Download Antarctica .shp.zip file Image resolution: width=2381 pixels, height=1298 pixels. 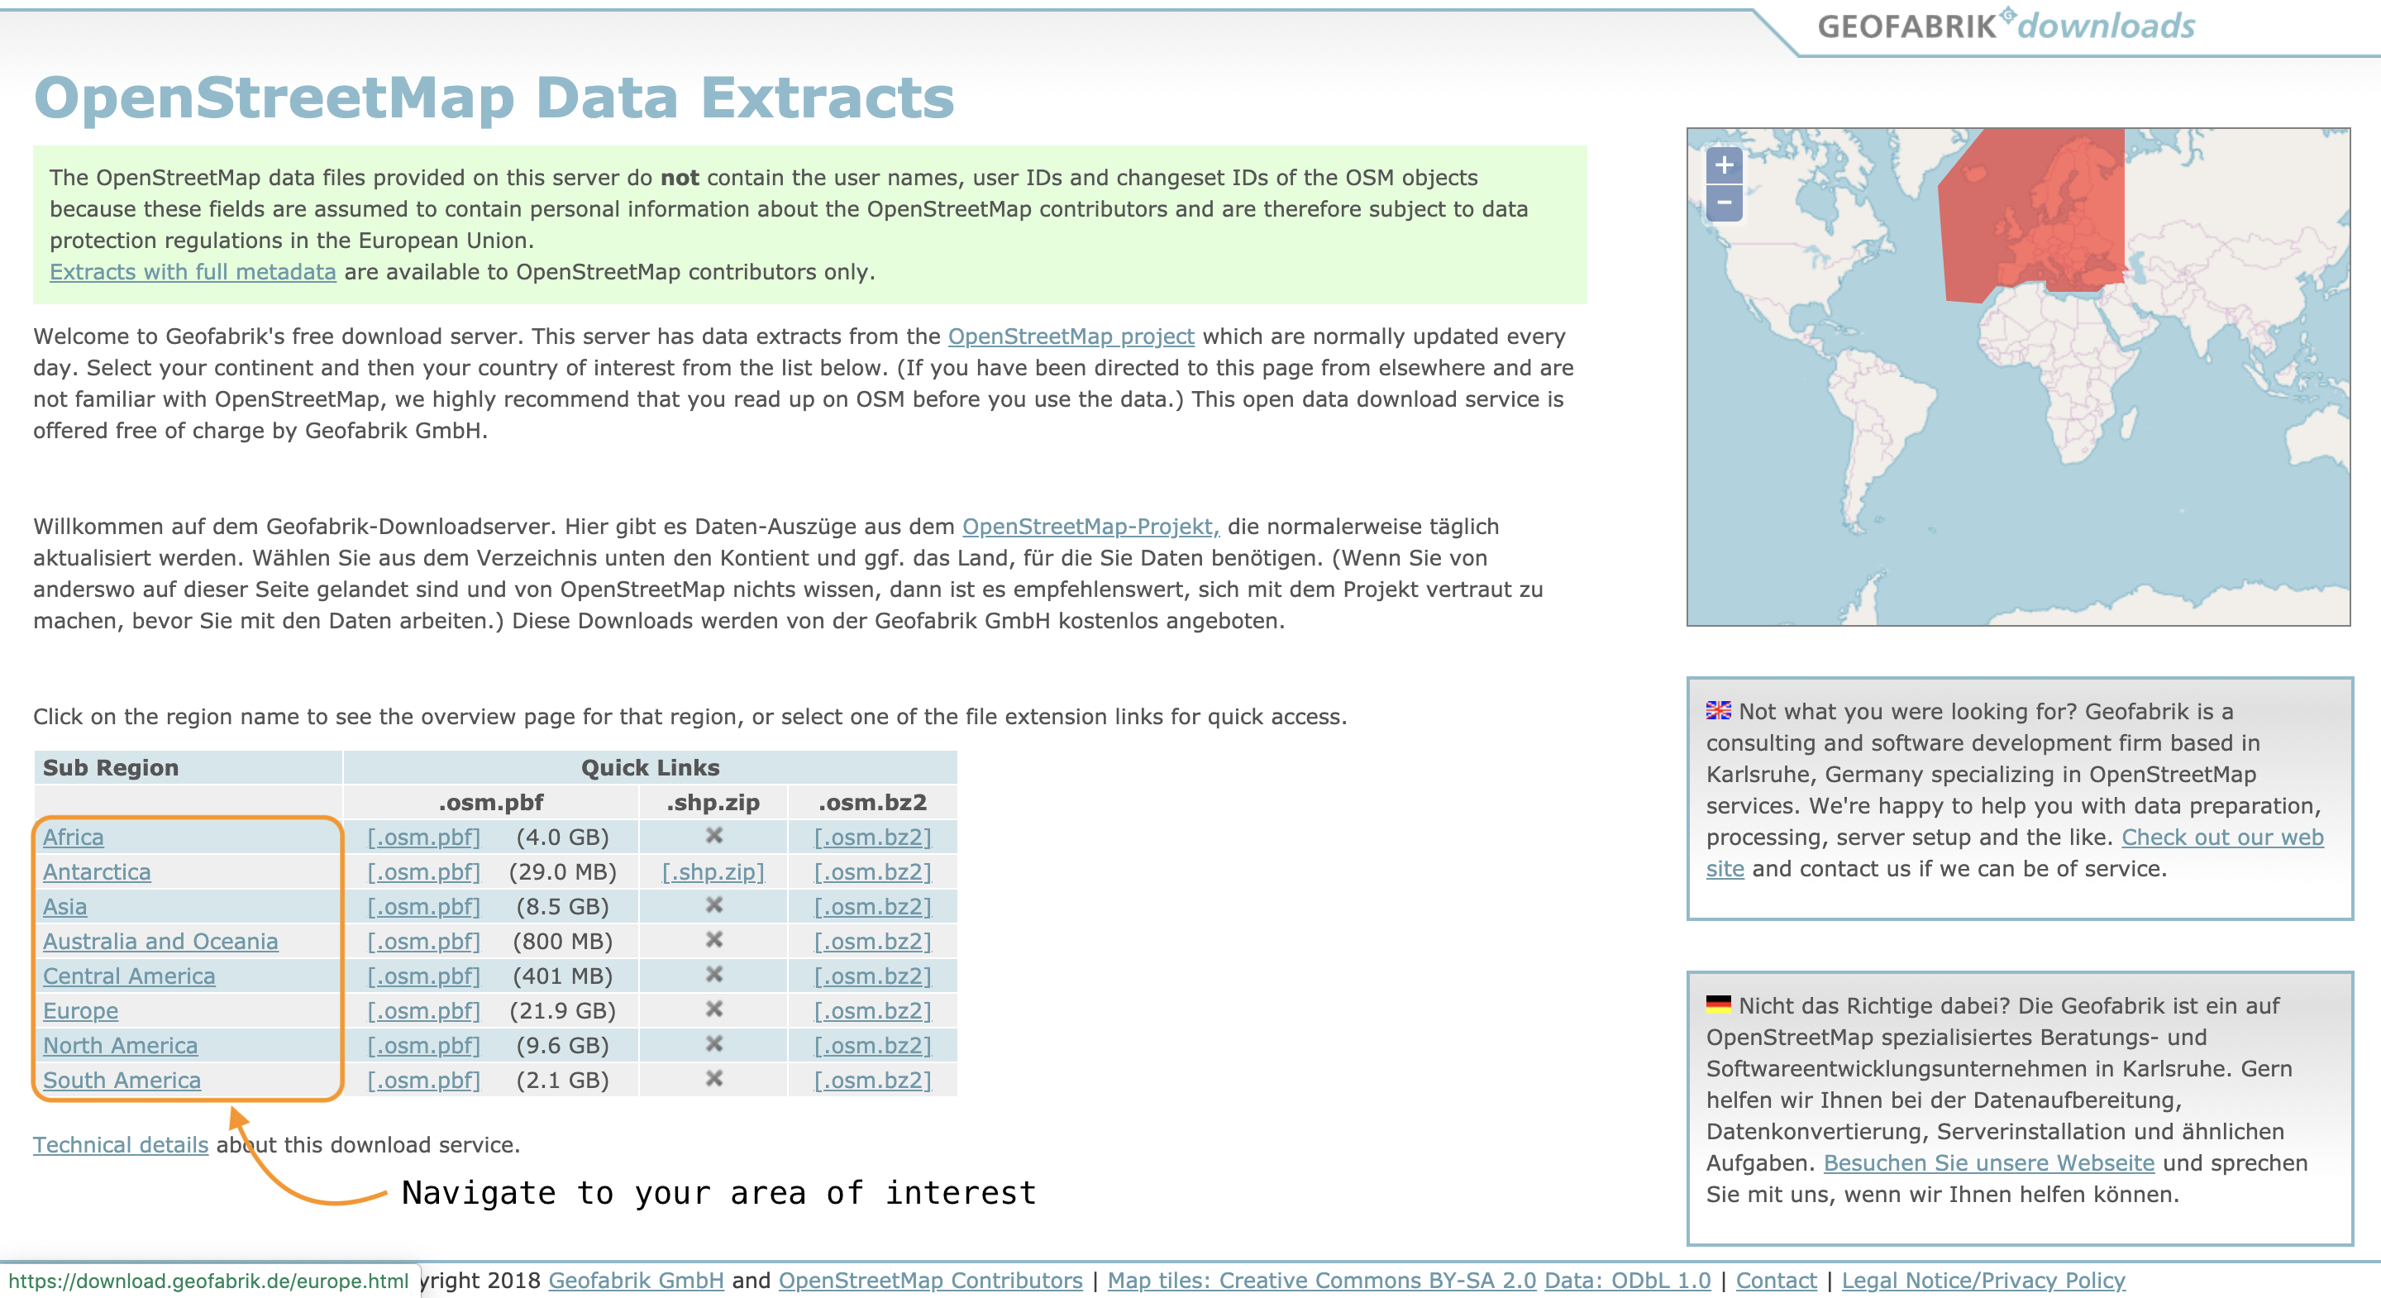tap(713, 871)
